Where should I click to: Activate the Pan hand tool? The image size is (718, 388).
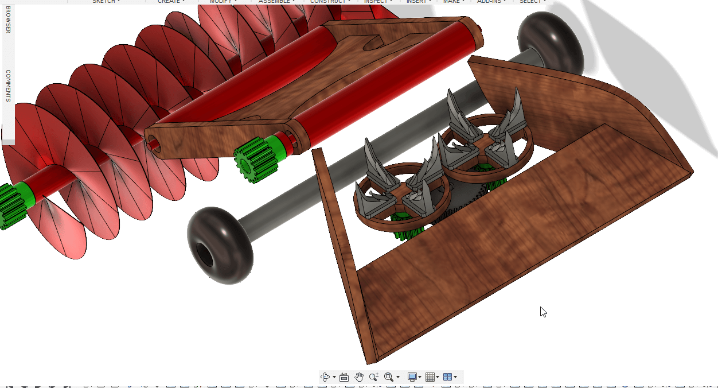coord(359,377)
